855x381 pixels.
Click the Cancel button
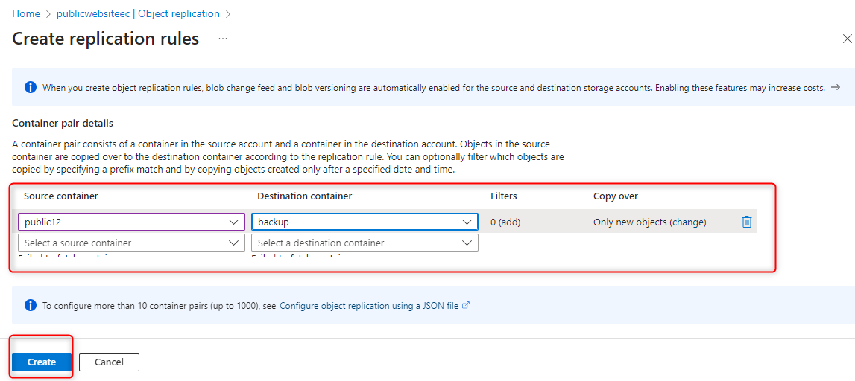point(109,362)
